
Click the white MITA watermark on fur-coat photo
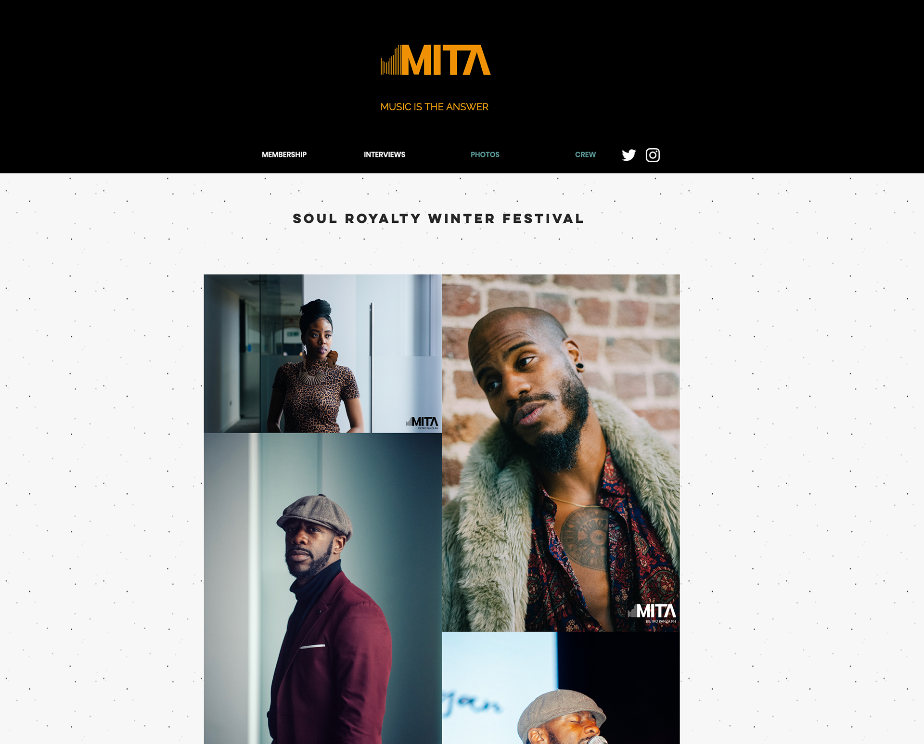[x=652, y=611]
